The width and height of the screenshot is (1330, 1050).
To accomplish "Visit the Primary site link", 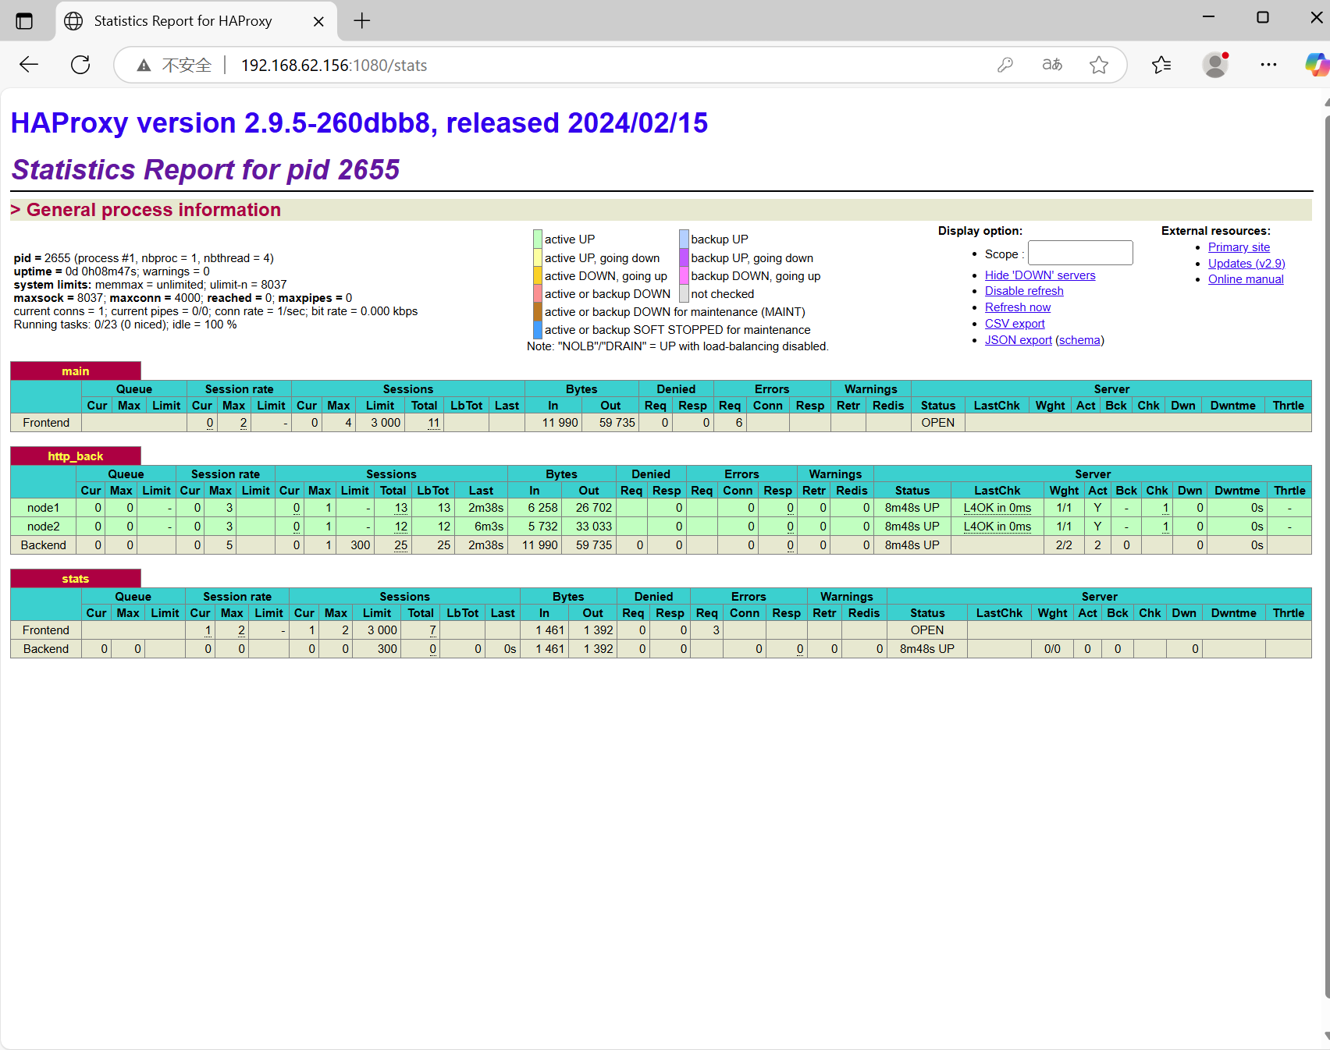I will [x=1239, y=247].
